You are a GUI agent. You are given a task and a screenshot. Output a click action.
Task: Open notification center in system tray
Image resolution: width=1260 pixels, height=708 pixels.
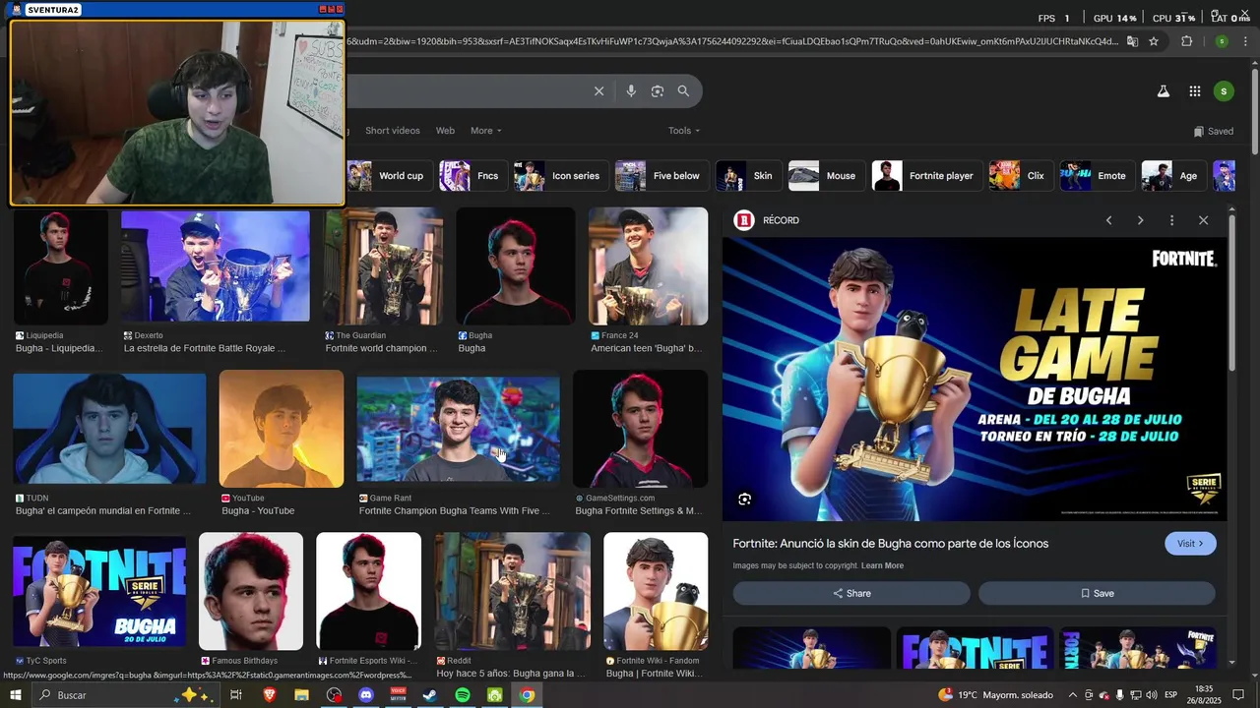pyautogui.click(x=1238, y=695)
